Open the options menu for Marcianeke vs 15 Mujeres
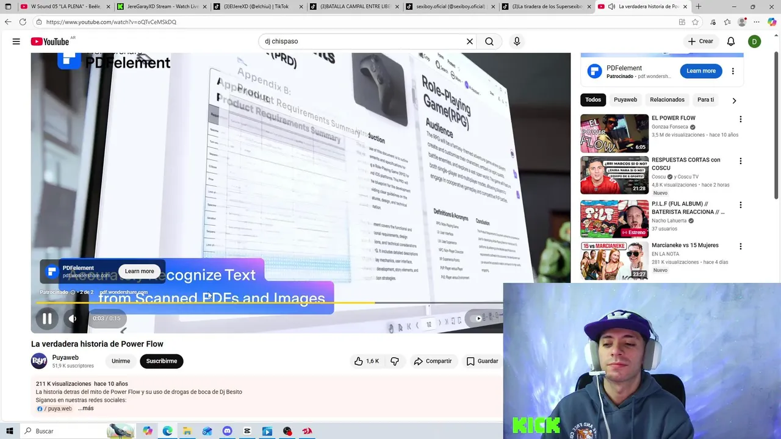The width and height of the screenshot is (781, 439). (741, 247)
